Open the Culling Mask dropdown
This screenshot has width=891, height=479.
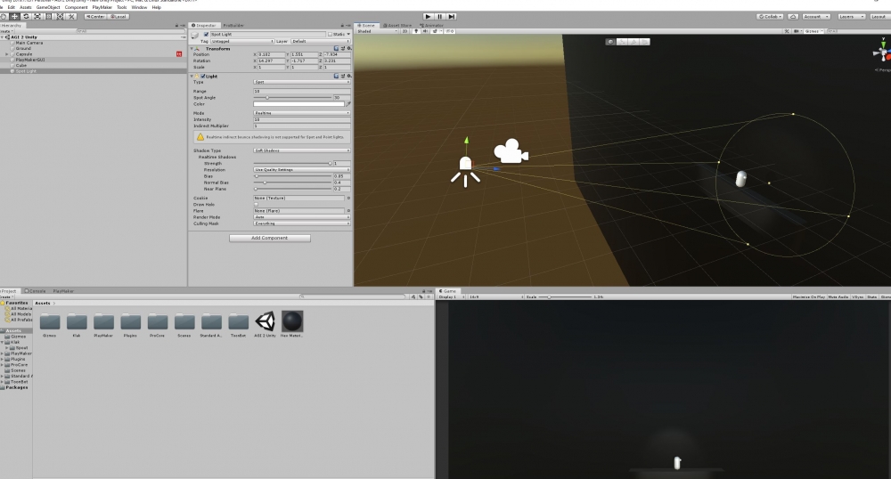point(302,223)
